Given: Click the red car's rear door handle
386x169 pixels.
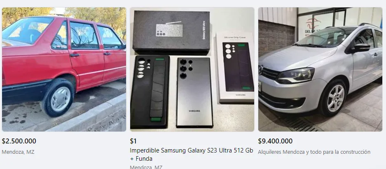Looking at the screenshot, I should [107, 54].
